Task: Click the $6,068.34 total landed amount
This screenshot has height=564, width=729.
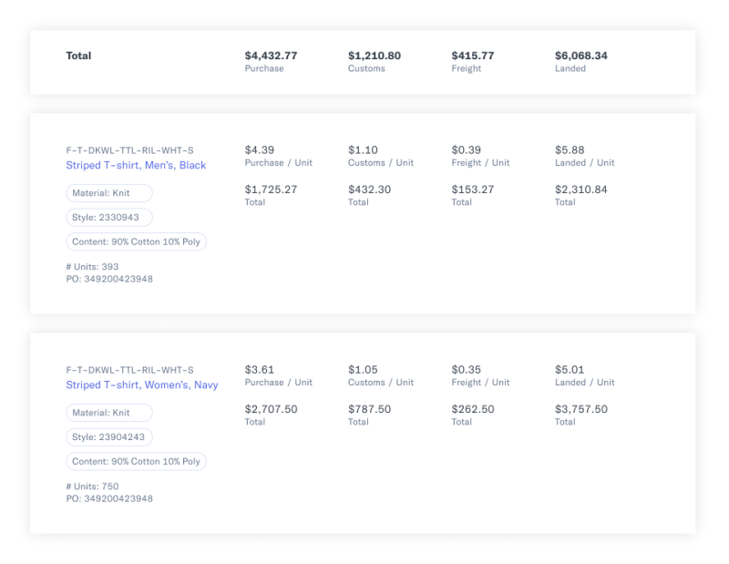Action: coord(580,56)
